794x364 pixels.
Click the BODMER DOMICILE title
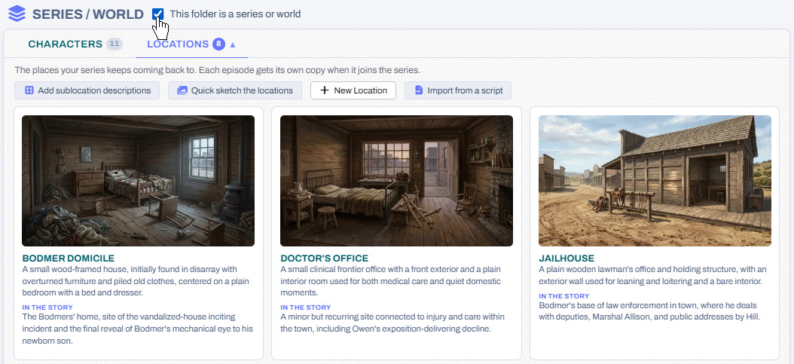click(69, 258)
